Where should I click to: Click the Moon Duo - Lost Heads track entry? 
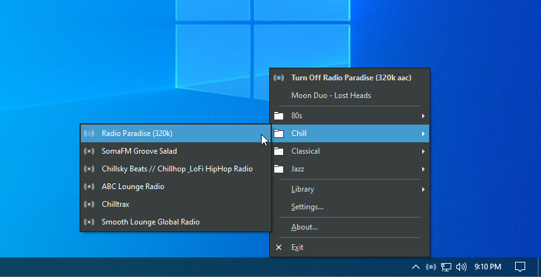[x=350, y=95]
